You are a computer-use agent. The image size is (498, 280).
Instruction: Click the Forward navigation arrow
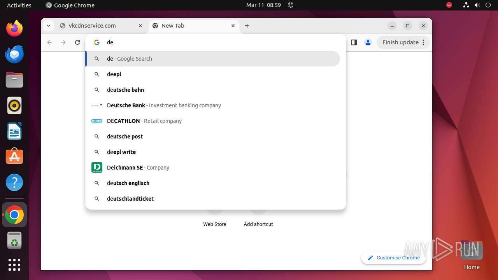click(x=63, y=42)
